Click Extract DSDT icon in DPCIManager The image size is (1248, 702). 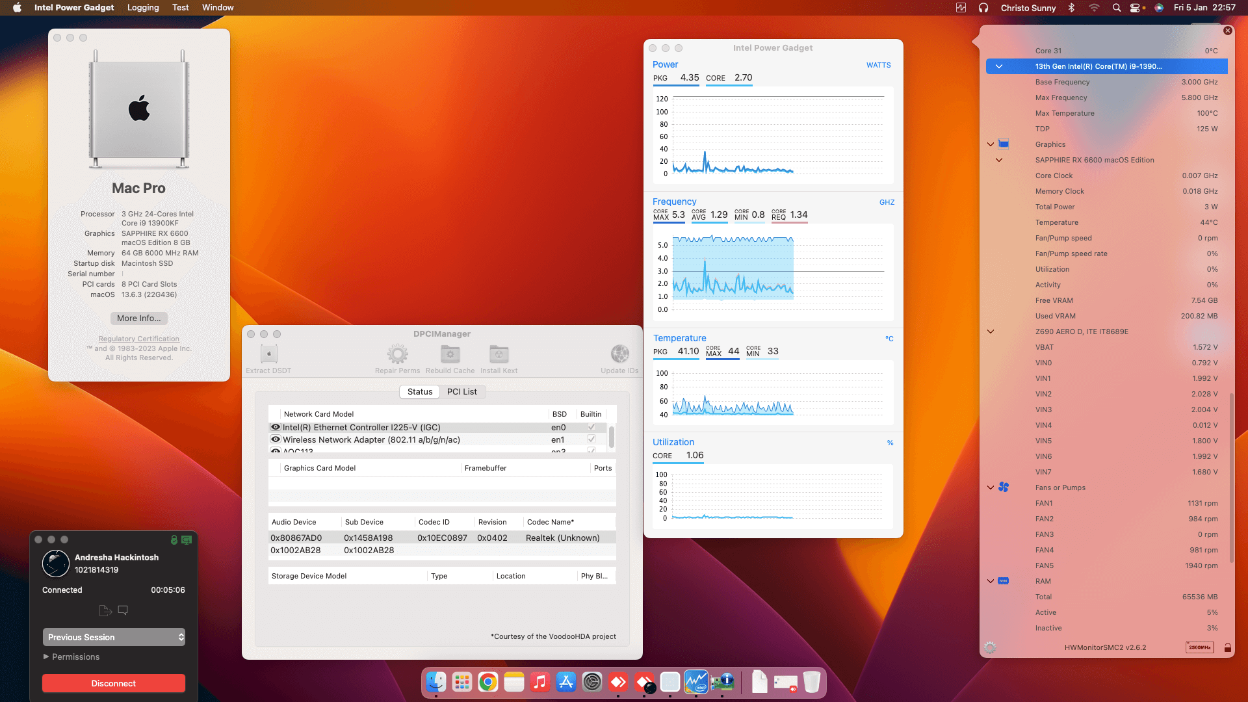(x=268, y=354)
